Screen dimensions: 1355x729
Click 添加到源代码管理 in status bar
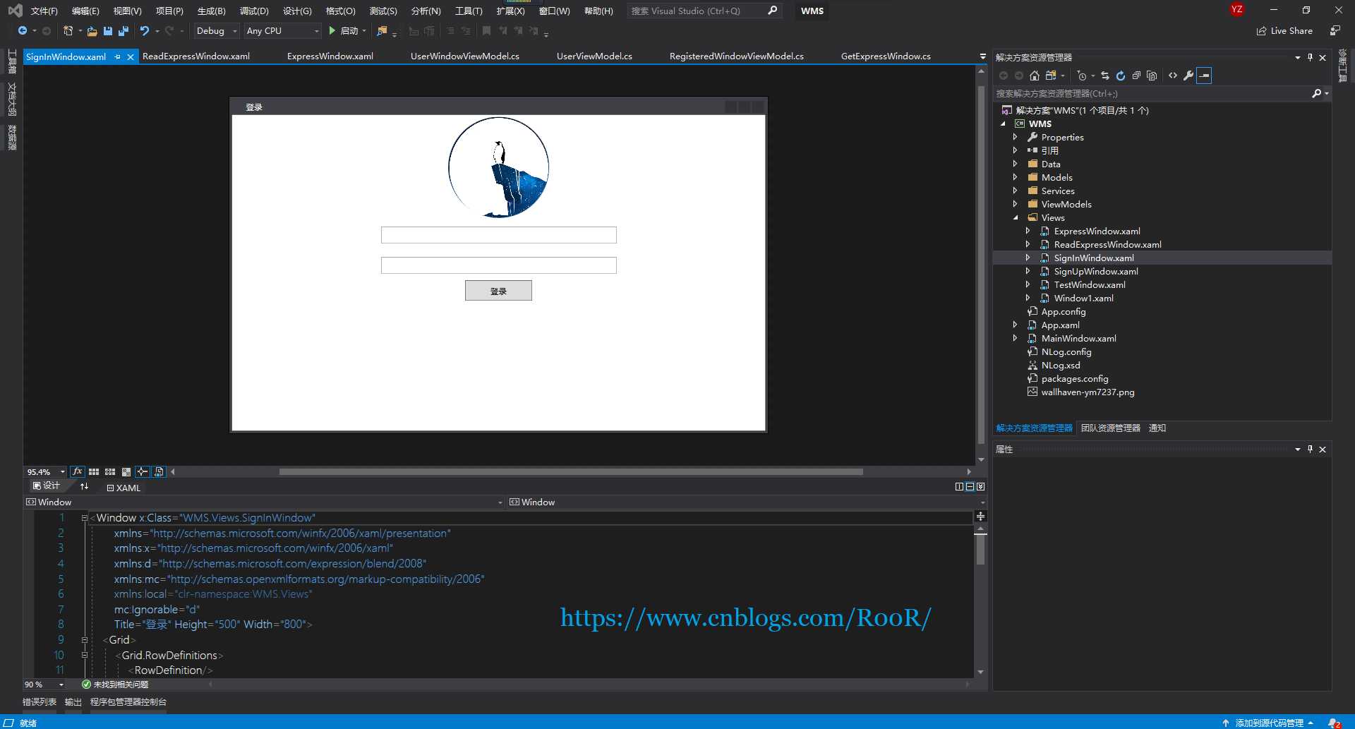(1268, 723)
